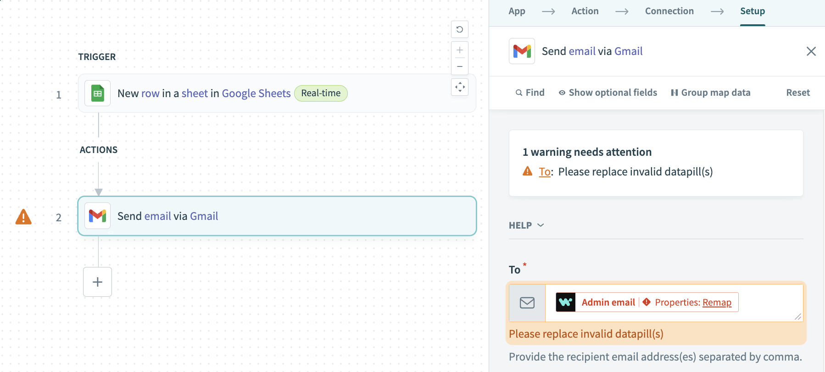
Task: Zoom out on the recipe canvas
Action: (459, 66)
